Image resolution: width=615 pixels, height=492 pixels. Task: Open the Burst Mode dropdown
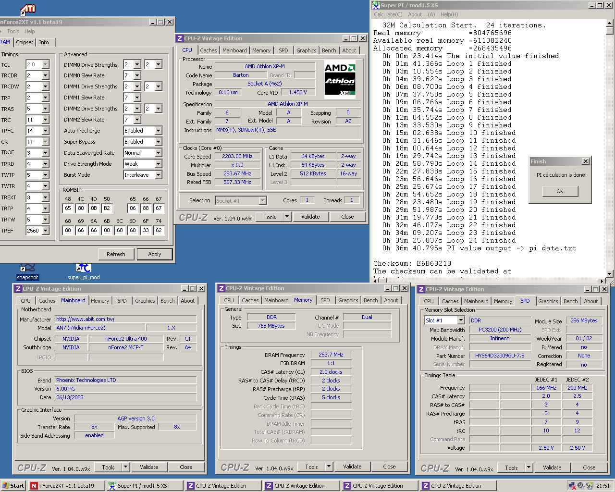[158, 175]
